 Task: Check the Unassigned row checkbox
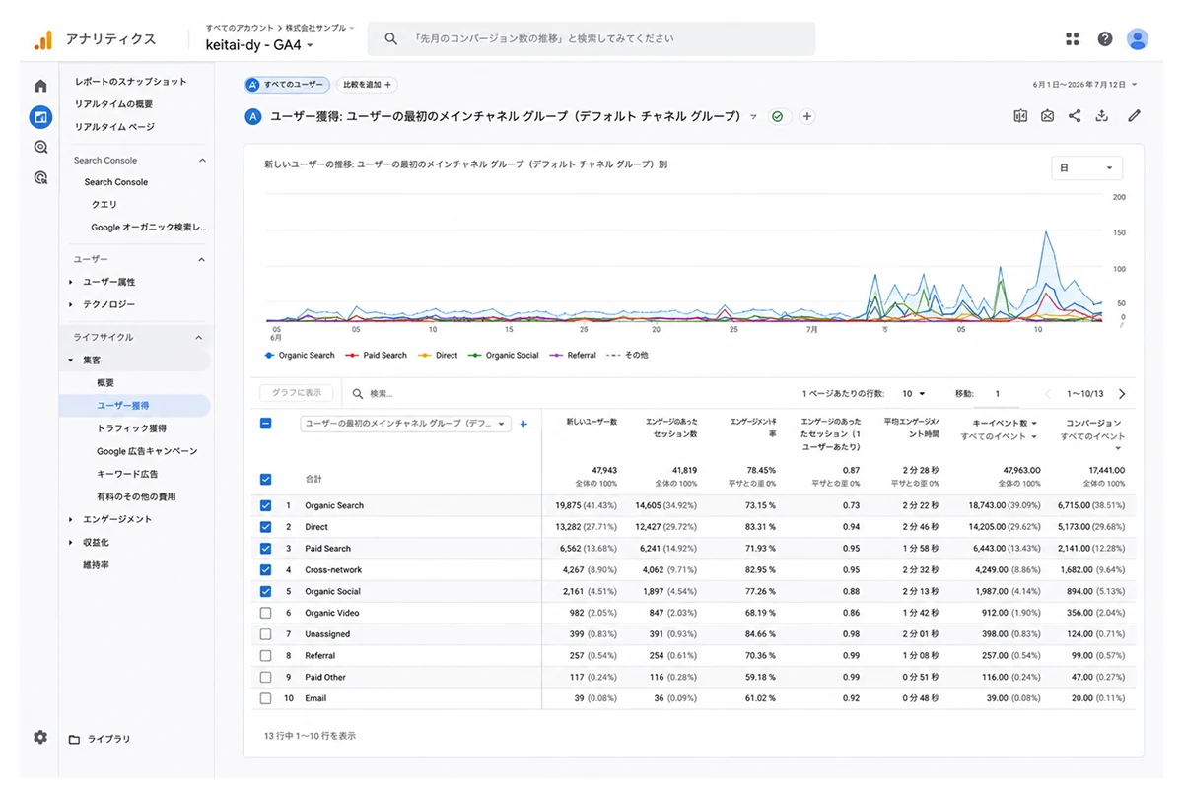[x=265, y=634]
